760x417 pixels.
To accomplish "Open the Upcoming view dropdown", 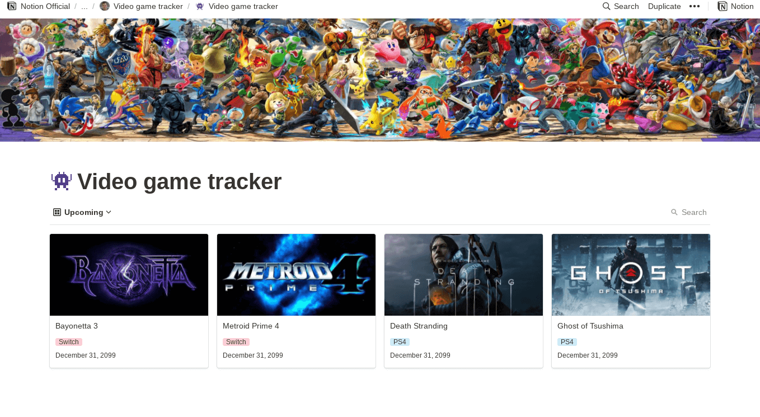I will pyautogui.click(x=83, y=212).
